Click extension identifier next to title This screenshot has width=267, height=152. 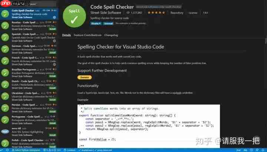tap(159, 7)
